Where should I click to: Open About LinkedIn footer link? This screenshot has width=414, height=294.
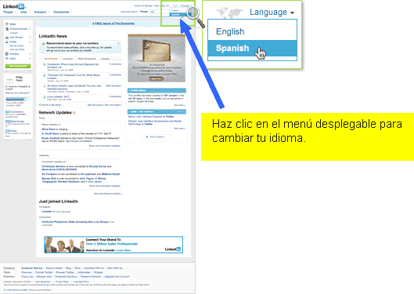pyautogui.click(x=54, y=268)
